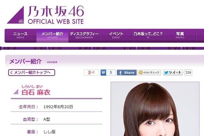Screen dimensions: 204x136
Task: Click the mixi チェック button
Action: [149, 72]
